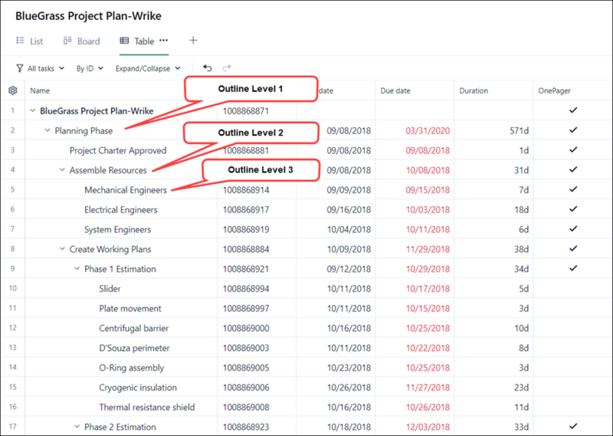Collapse the Planning Phase row
The width and height of the screenshot is (613, 436).
click(x=48, y=130)
